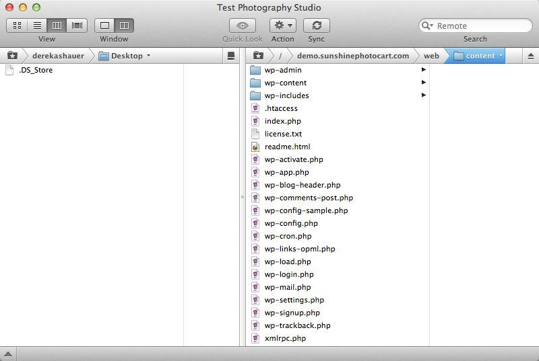This screenshot has width=539, height=361.
Task: Select the index.php file icon
Action: pos(255,121)
